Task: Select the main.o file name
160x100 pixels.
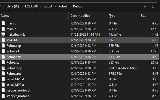Action: tap(11, 29)
